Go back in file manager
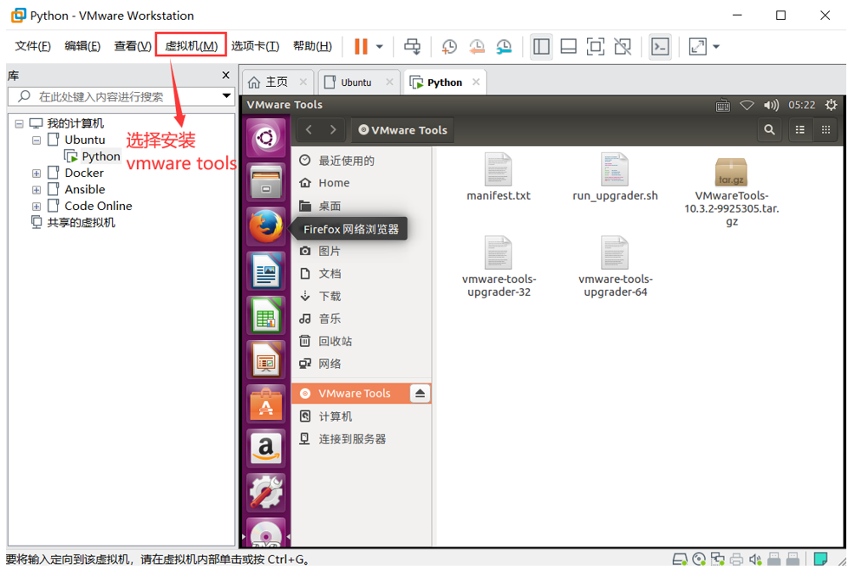Image resolution: width=848 pixels, height=570 pixels. (x=309, y=130)
